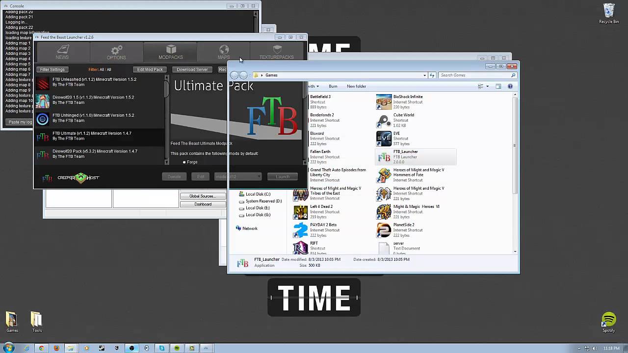
Task: Click the Global Sources... button
Action: coord(202,196)
